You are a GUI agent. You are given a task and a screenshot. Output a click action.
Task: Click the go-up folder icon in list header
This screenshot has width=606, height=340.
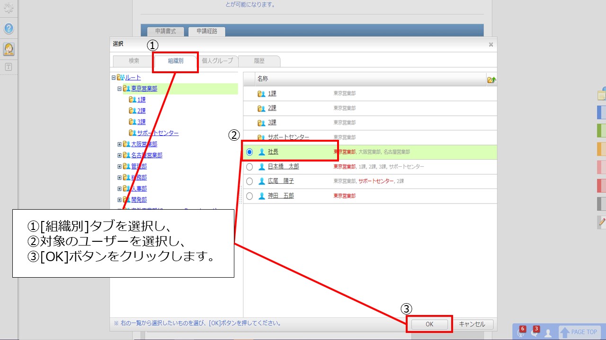tap(491, 79)
